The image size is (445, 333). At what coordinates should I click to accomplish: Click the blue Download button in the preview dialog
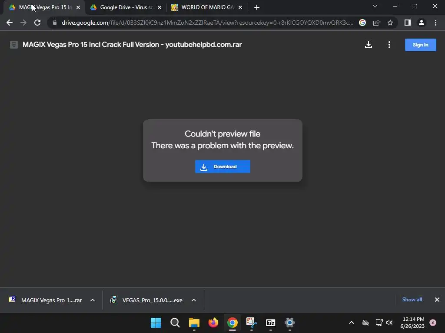click(x=222, y=166)
